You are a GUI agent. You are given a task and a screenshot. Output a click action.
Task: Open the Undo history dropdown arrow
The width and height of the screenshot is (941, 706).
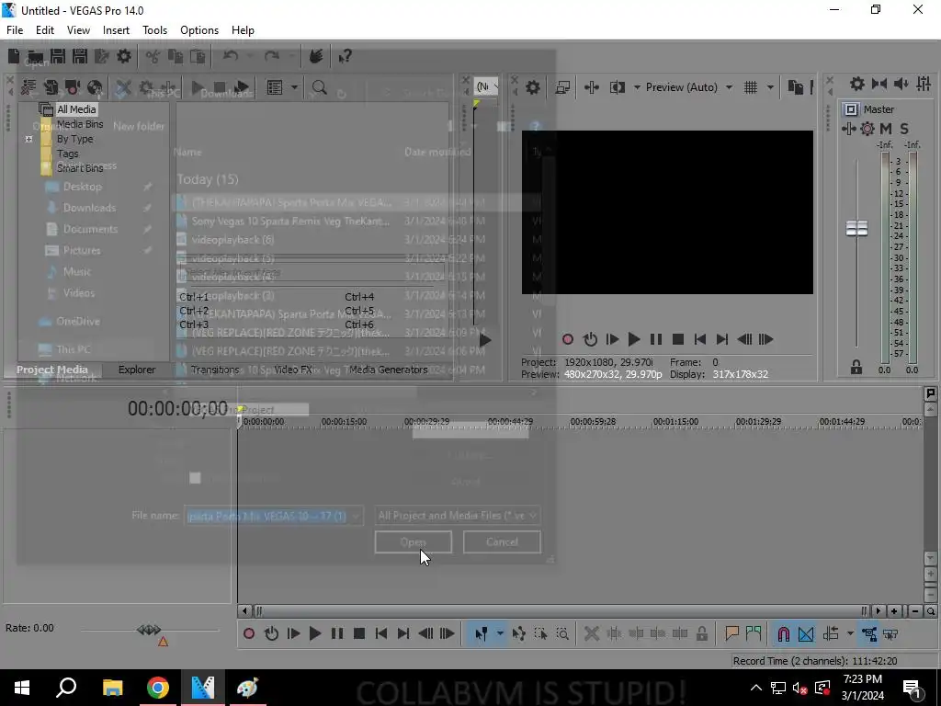click(250, 56)
